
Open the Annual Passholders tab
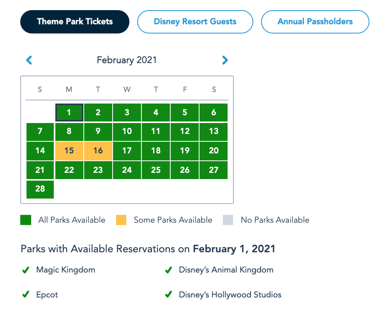pos(315,22)
